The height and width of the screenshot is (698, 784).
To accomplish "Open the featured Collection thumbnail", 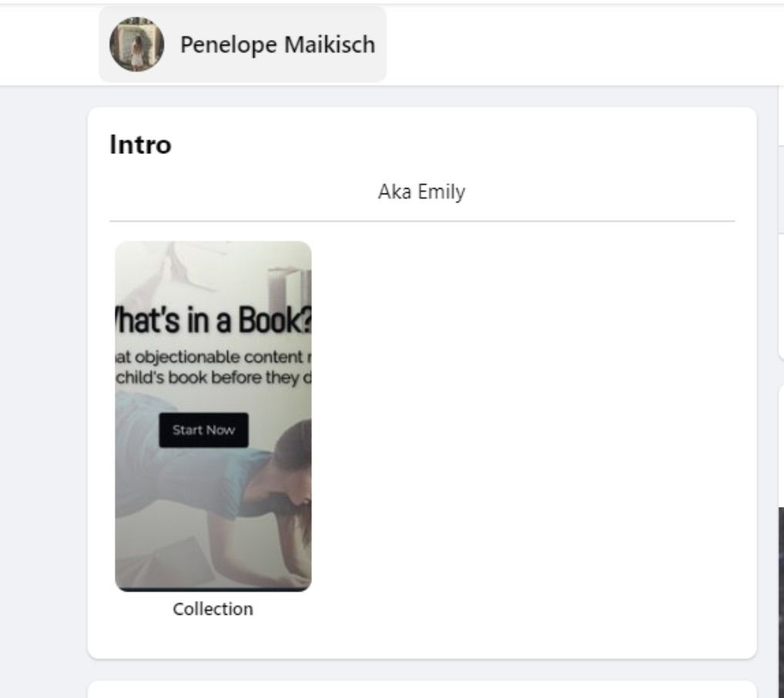I will pyautogui.click(x=213, y=416).
